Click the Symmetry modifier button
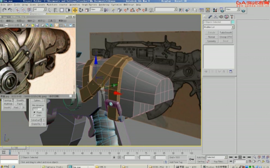 coord(211,41)
